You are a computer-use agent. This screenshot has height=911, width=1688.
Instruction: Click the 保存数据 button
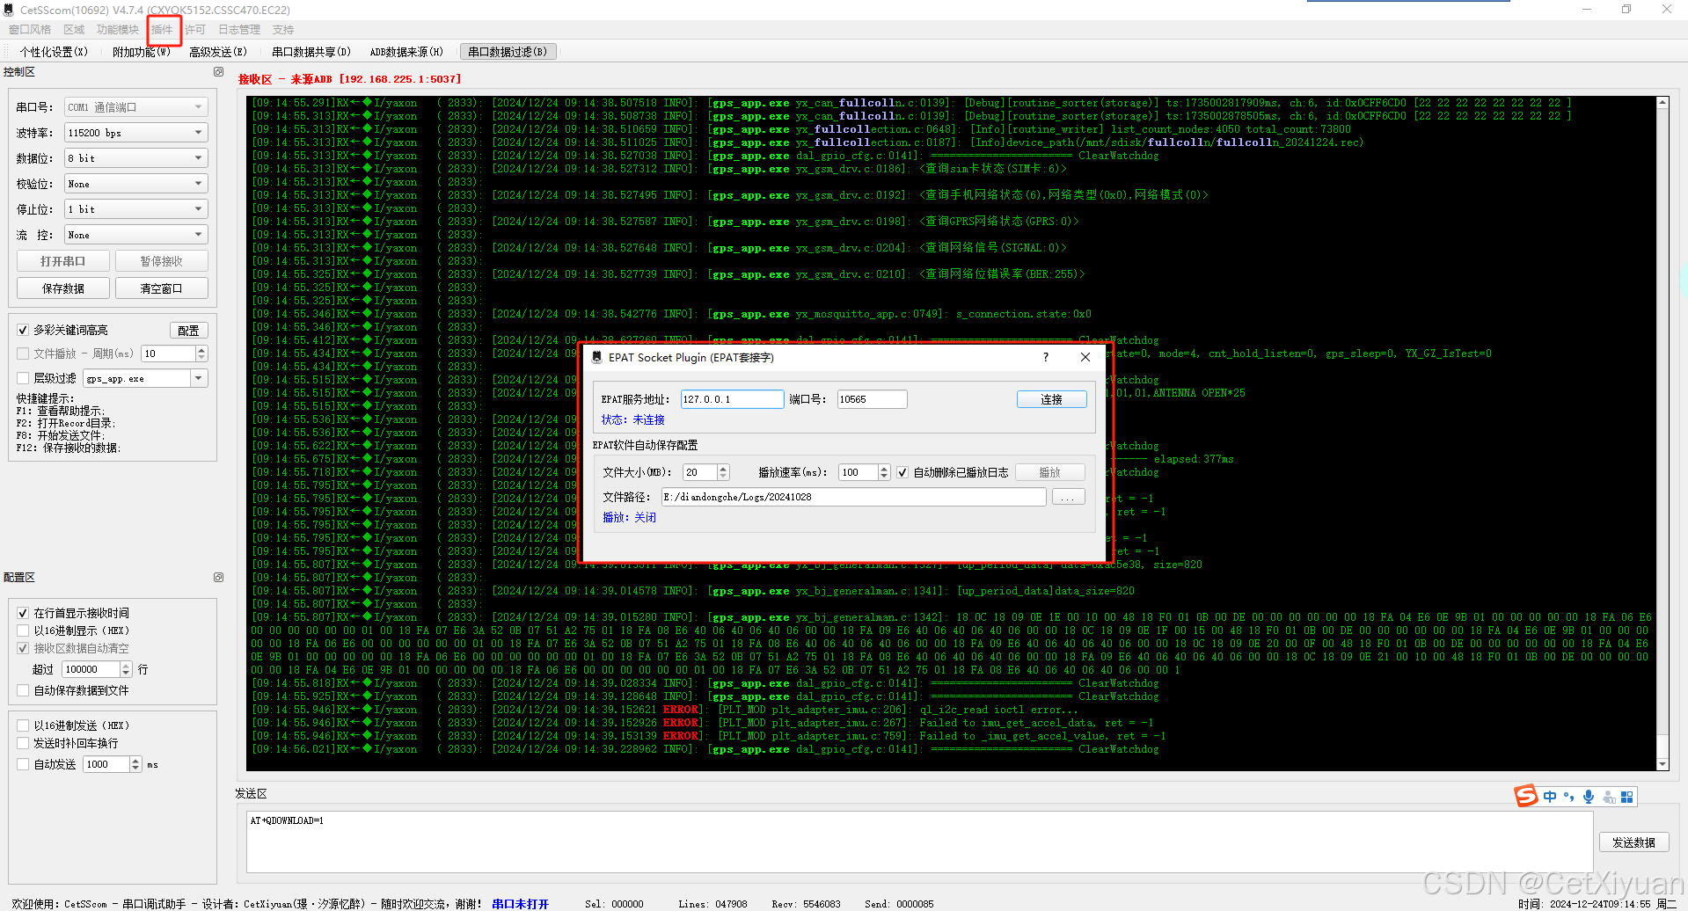63,288
